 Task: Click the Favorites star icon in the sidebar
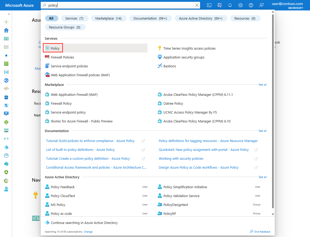click(x=6, y=55)
